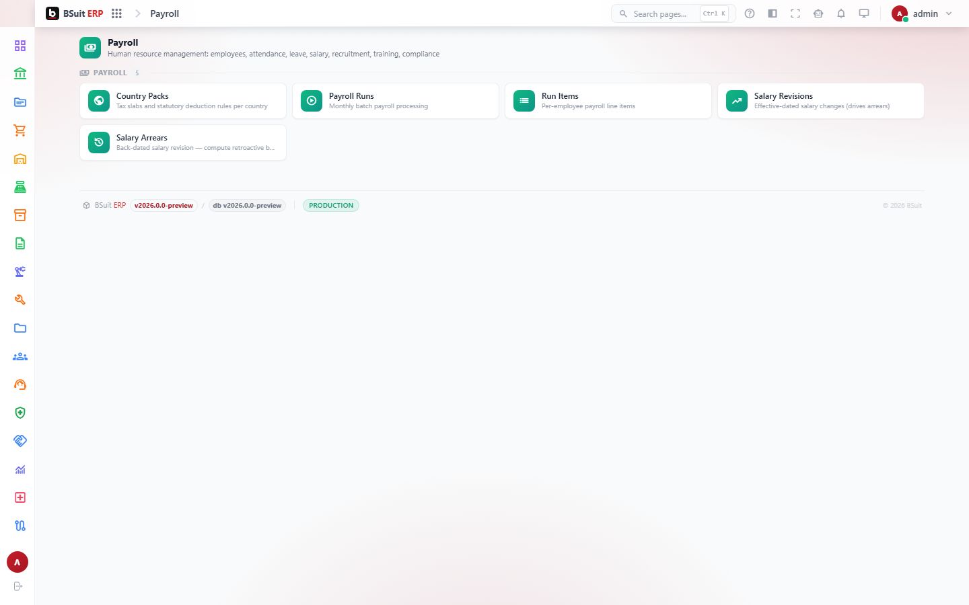
Task: Open the Payroll Runs card
Action: pos(396,101)
